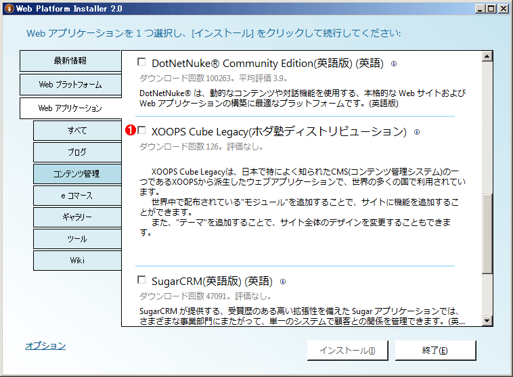Open the オプション link
This screenshot has width=513, height=377.
pyautogui.click(x=45, y=346)
